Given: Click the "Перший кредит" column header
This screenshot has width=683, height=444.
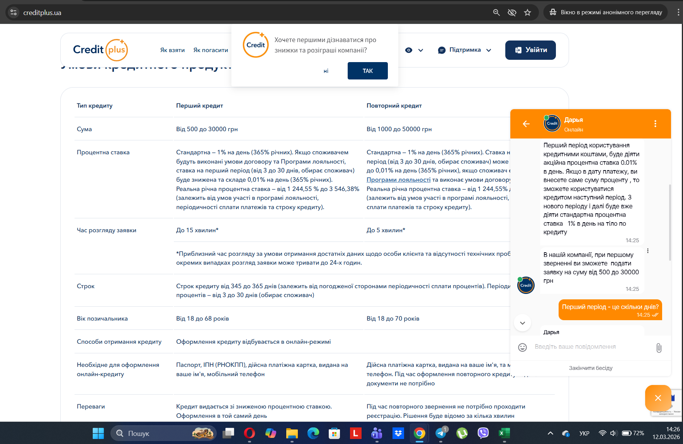Looking at the screenshot, I should pyautogui.click(x=199, y=106).
